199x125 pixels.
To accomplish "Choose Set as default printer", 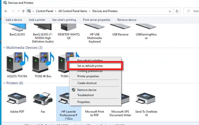I will click(95, 66).
